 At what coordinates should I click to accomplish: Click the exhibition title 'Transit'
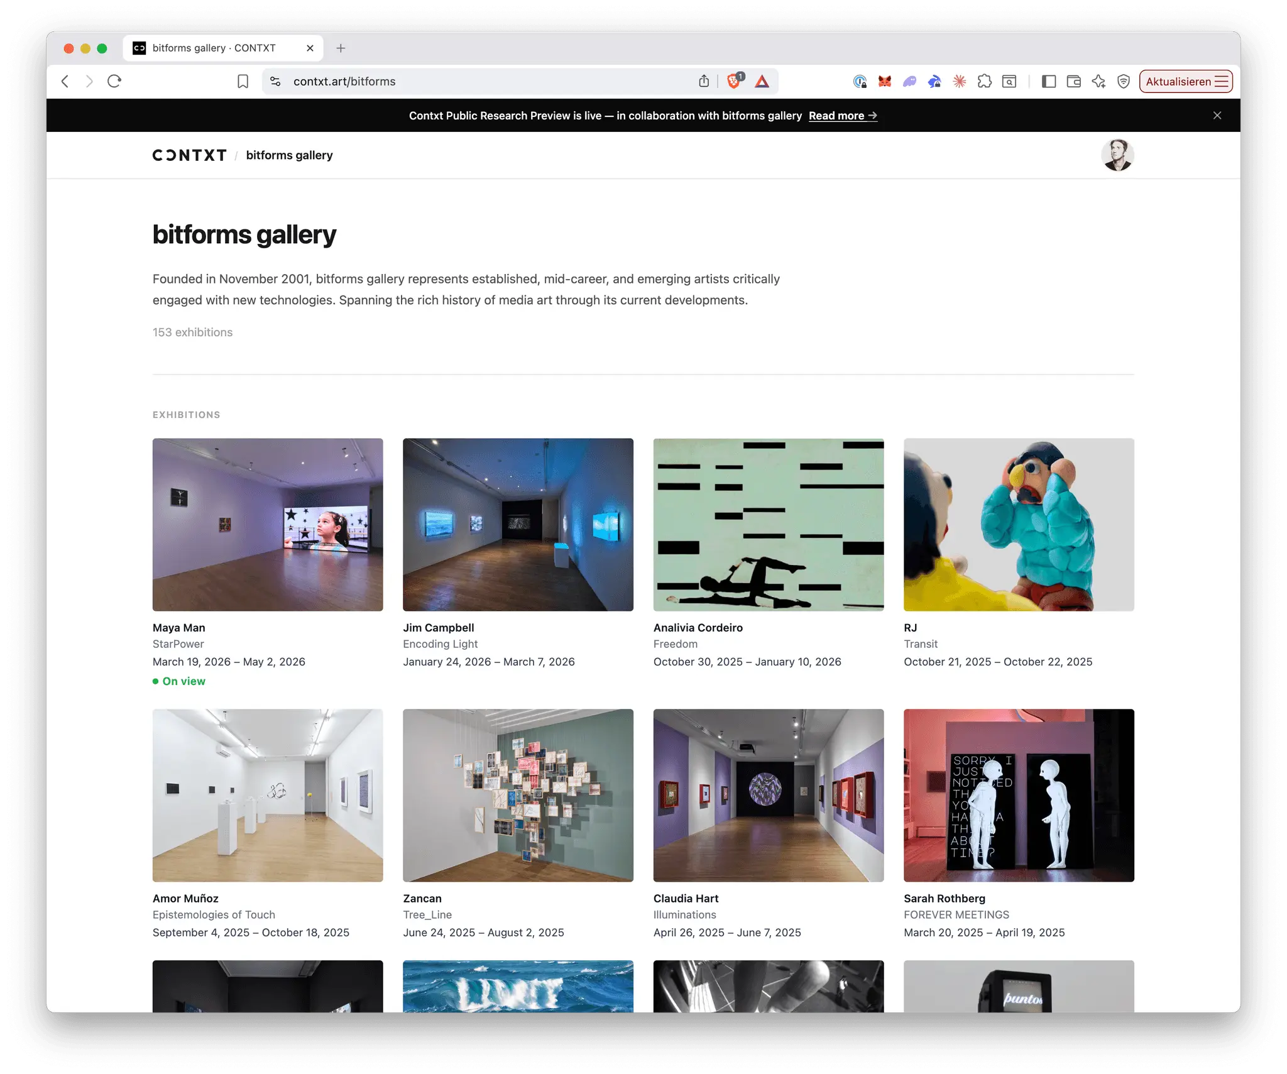(x=921, y=644)
